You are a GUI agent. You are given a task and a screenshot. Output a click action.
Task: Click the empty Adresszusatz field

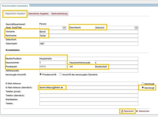point(89,71)
